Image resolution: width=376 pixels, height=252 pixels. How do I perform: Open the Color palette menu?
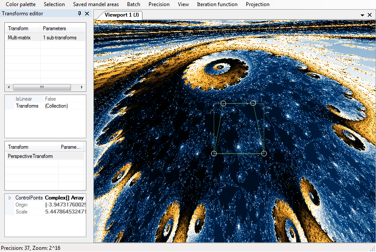(x=21, y=4)
